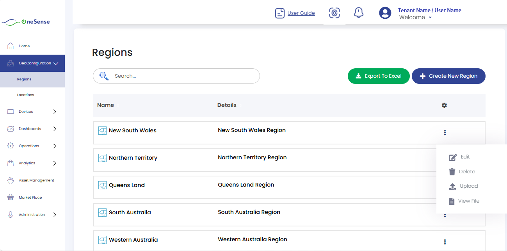The height and width of the screenshot is (251, 507).
Task: Click the fingerprint scan icon in header
Action: 334,13
